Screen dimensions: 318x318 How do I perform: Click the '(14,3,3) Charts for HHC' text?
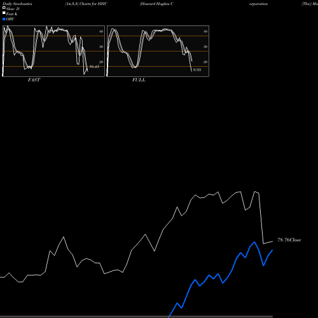pyautogui.click(x=86, y=4)
